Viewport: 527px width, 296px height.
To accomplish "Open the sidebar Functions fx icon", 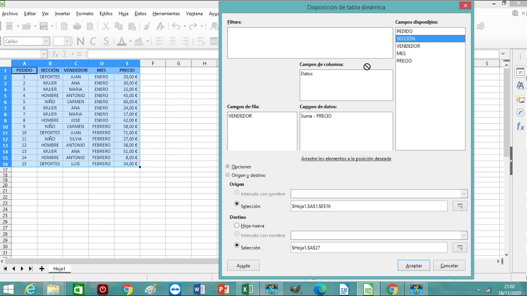I will click(520, 127).
